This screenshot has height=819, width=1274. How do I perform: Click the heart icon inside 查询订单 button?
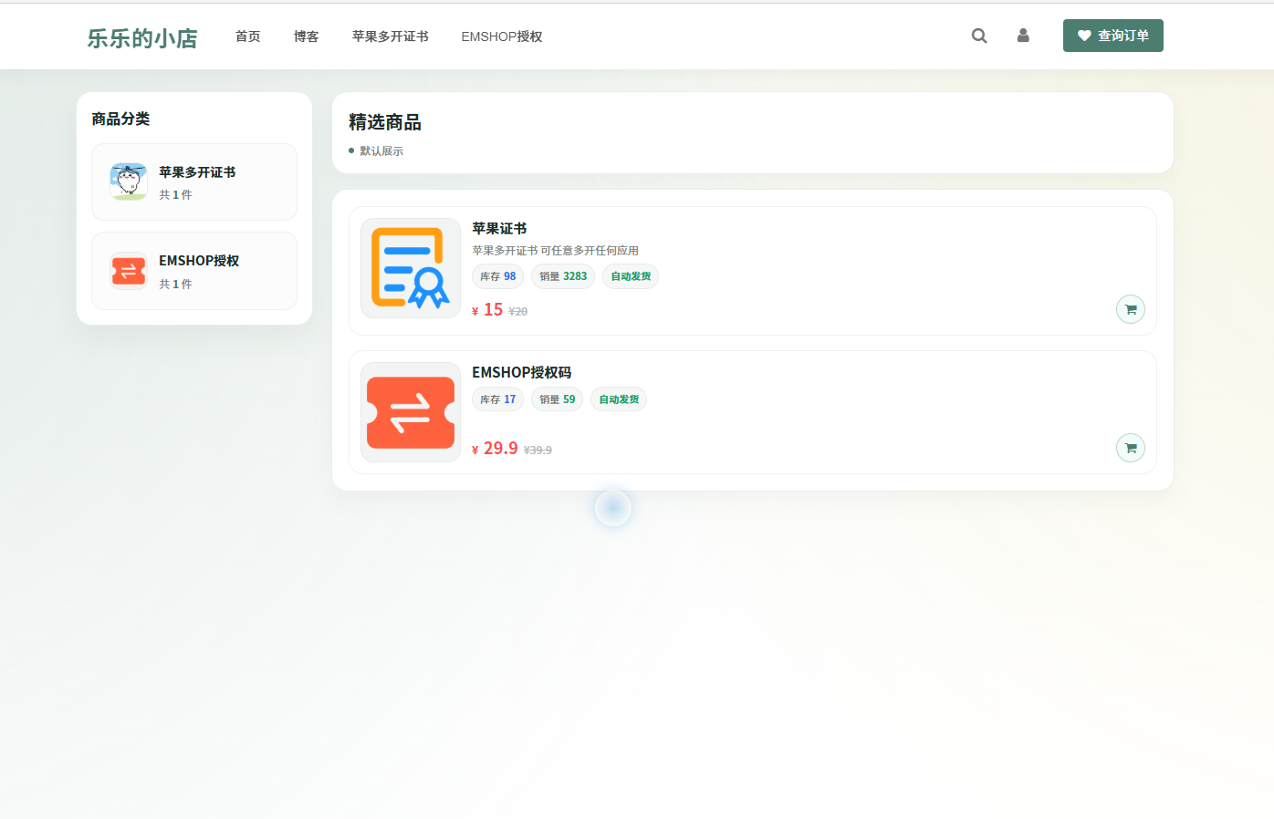(1084, 35)
